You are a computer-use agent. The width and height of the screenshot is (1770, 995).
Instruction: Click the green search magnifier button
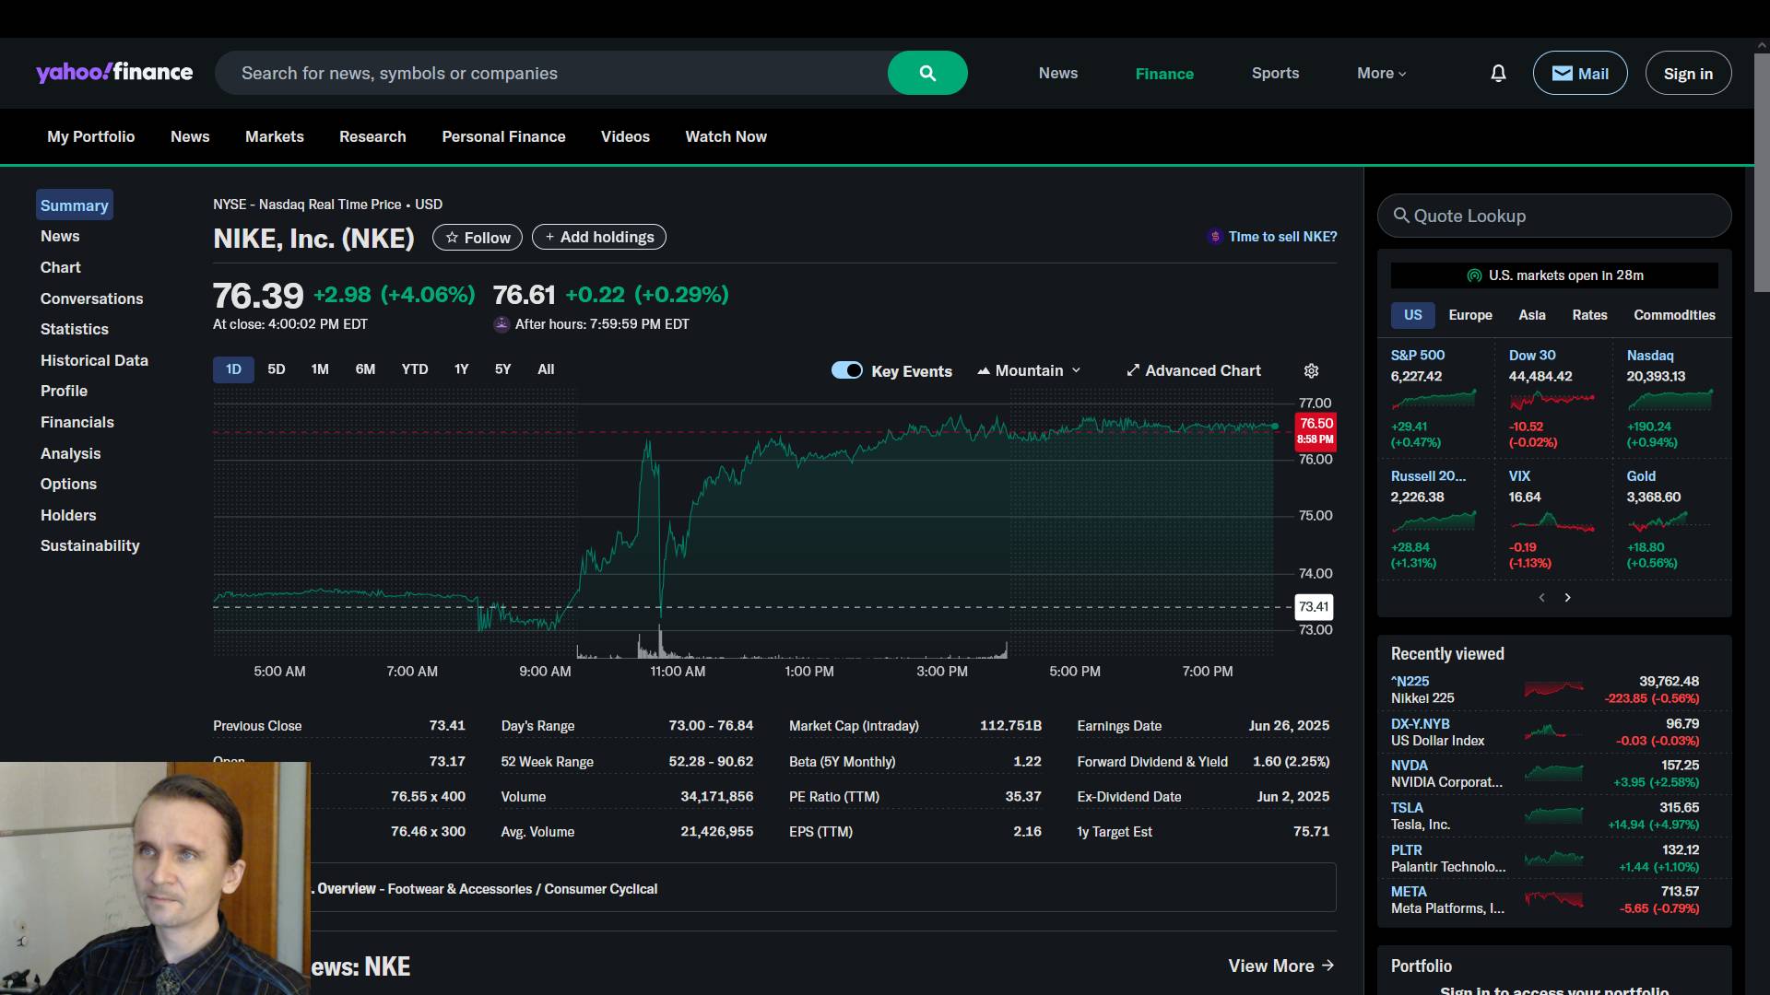927,73
